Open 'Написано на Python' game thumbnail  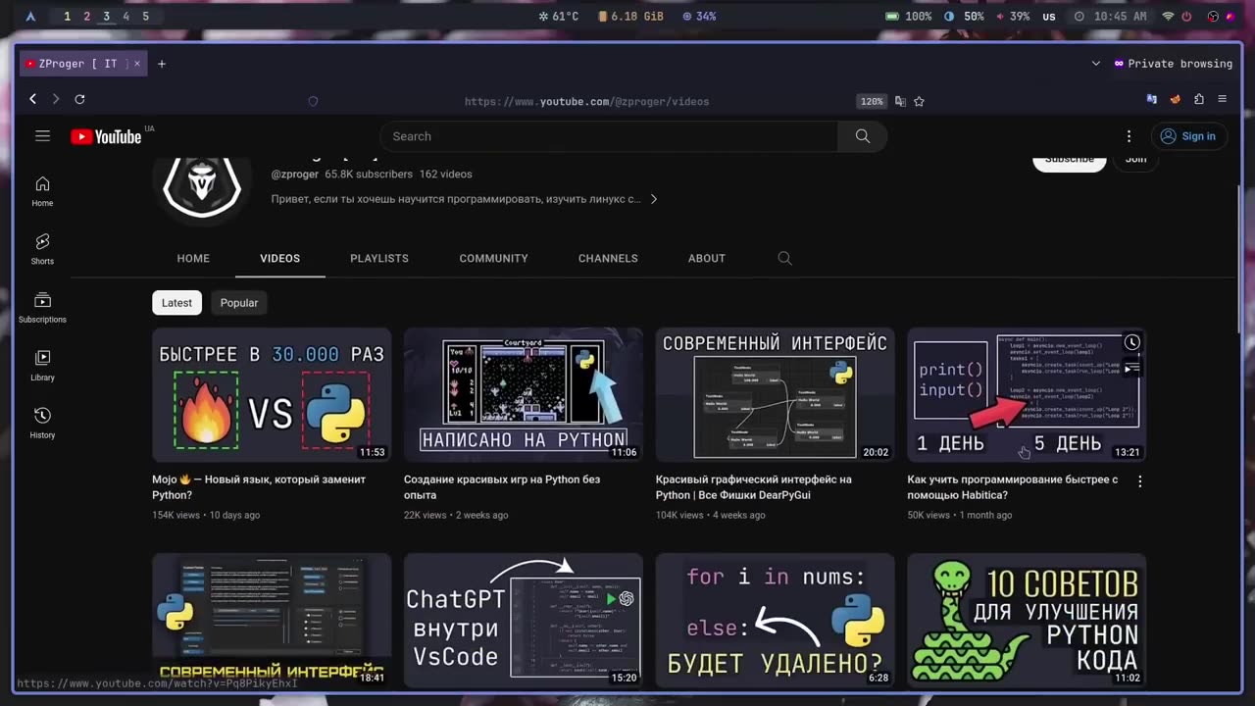[x=524, y=394]
